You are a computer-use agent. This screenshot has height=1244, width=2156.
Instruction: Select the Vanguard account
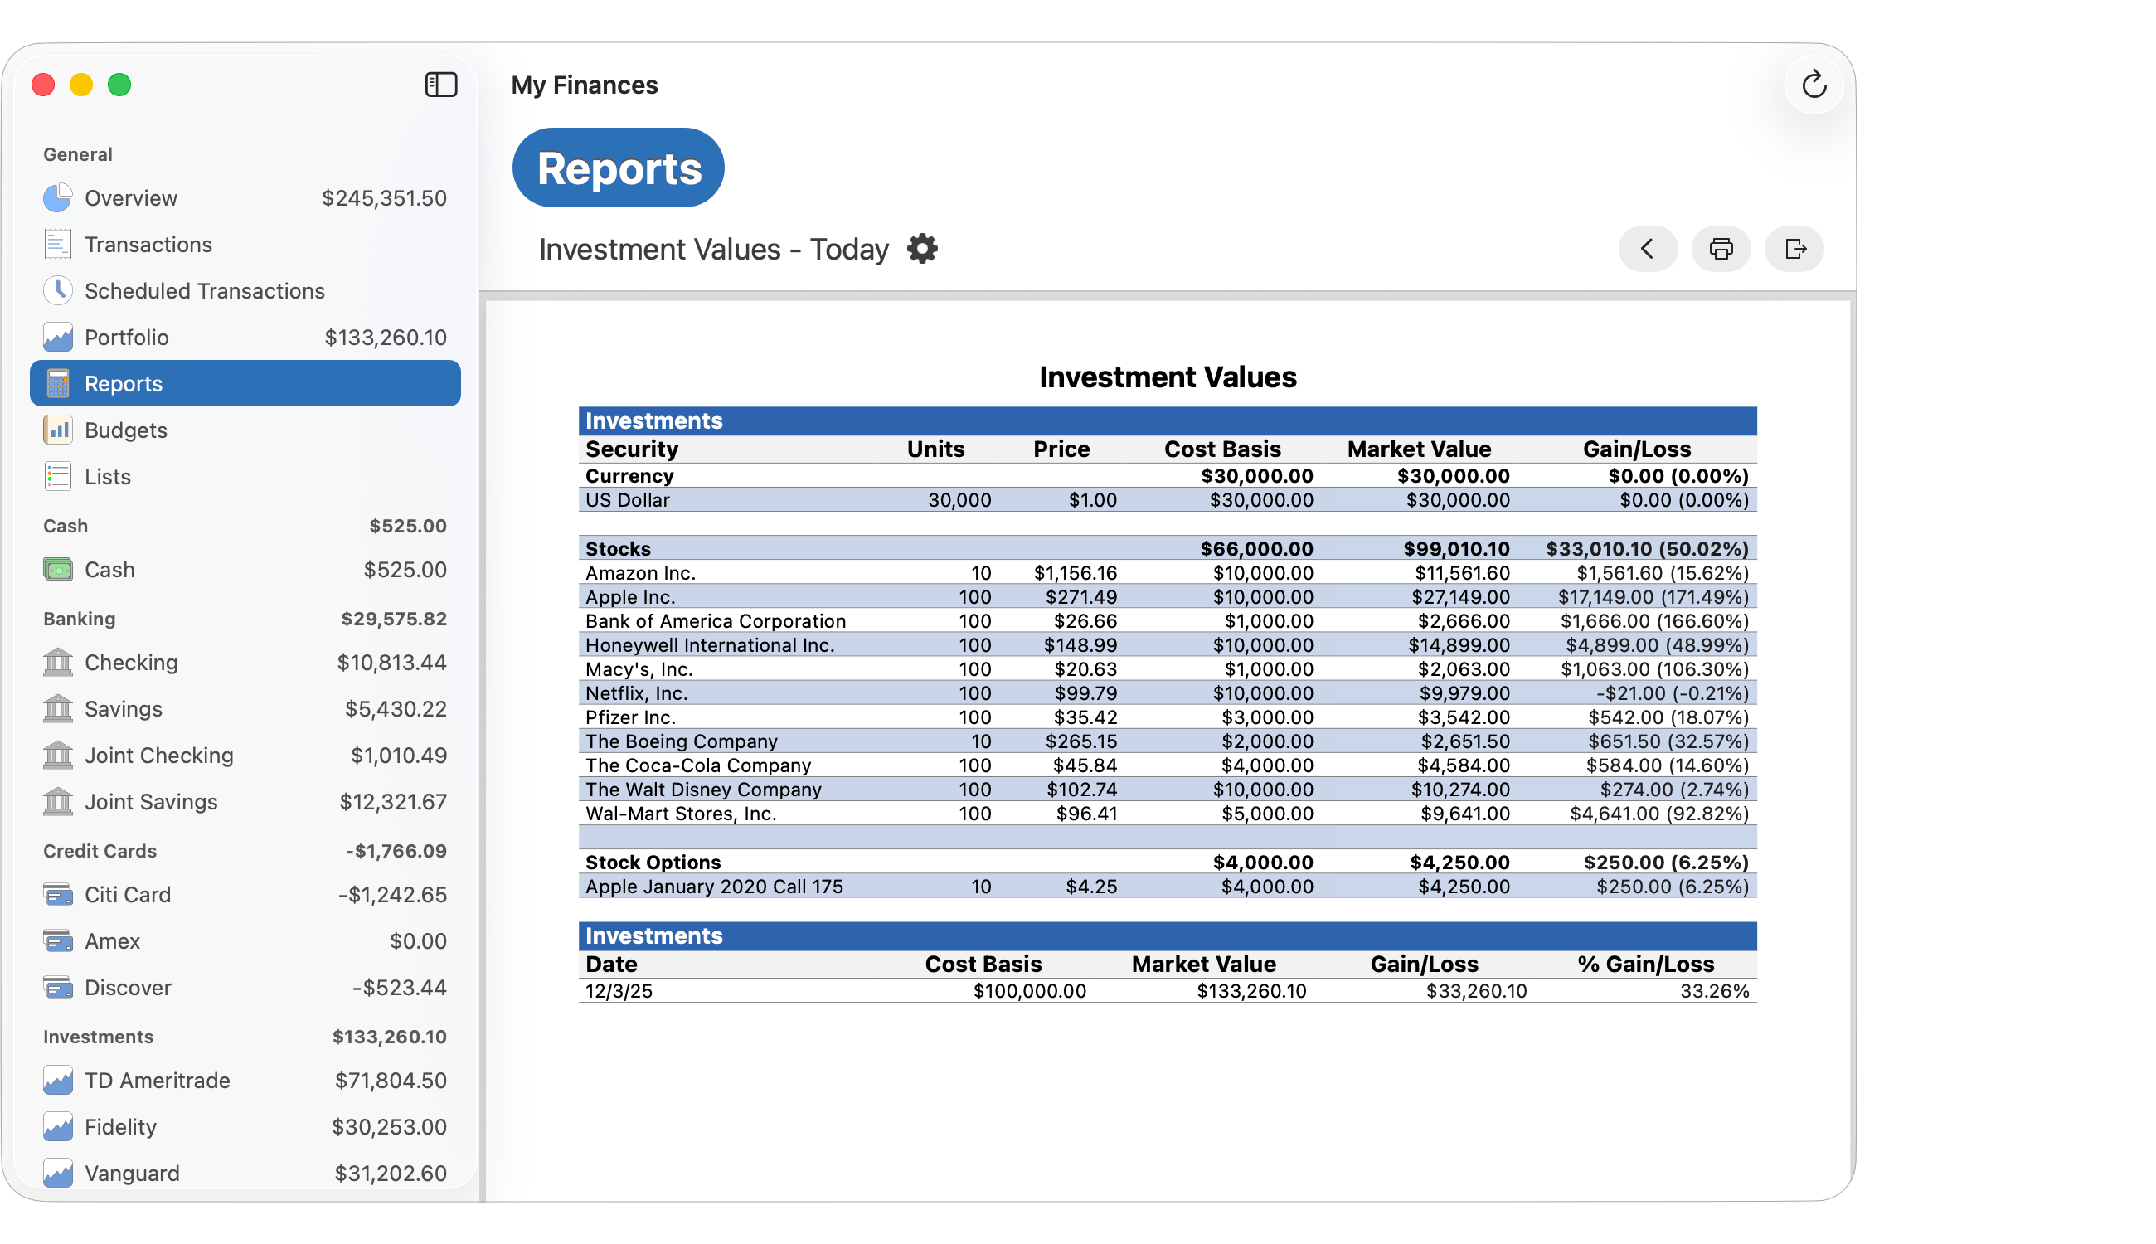pyautogui.click(x=132, y=1173)
